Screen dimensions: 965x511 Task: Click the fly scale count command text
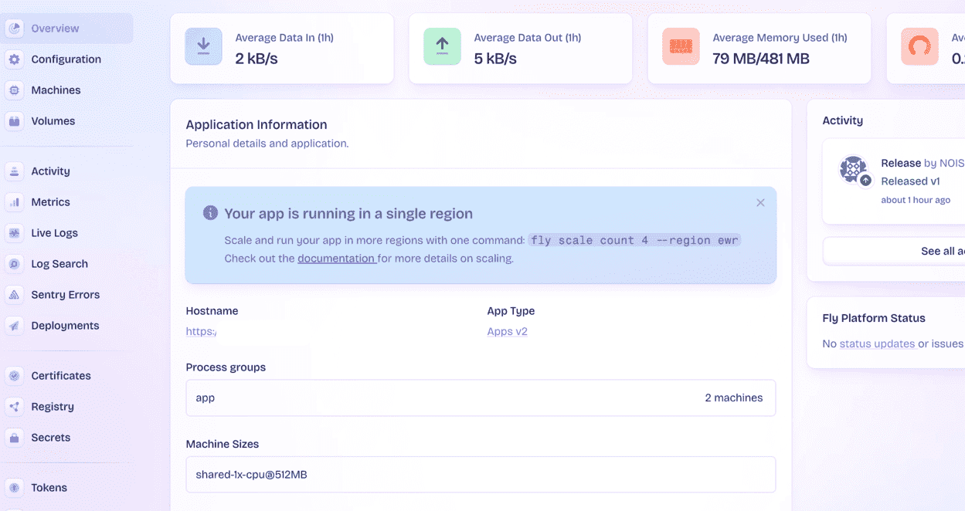pos(634,240)
